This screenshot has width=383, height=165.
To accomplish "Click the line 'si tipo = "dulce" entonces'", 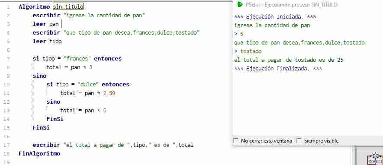I will (x=88, y=85).
